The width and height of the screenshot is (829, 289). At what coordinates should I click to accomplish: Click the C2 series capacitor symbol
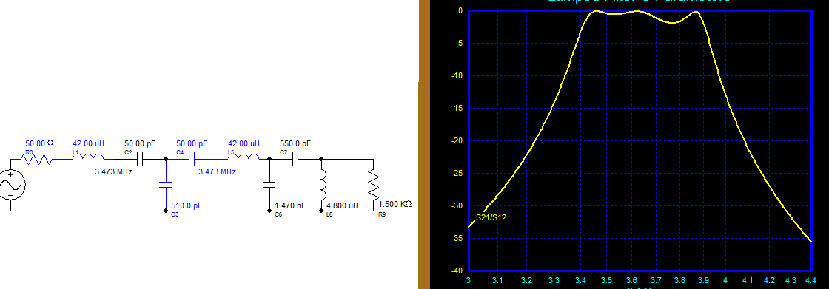coord(140,158)
